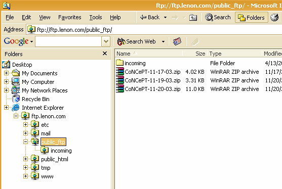This screenshot has width=282, height=189.
Task: Click the 4.02 KB size cell
Action: (195, 72)
